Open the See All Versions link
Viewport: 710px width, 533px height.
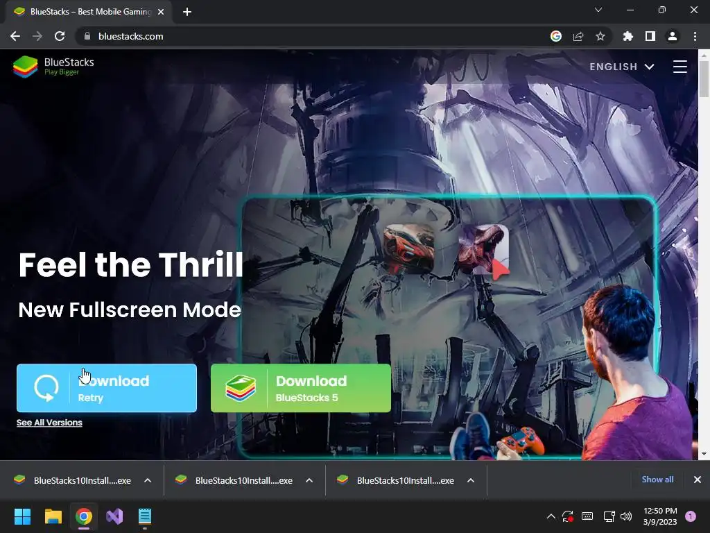coord(49,423)
